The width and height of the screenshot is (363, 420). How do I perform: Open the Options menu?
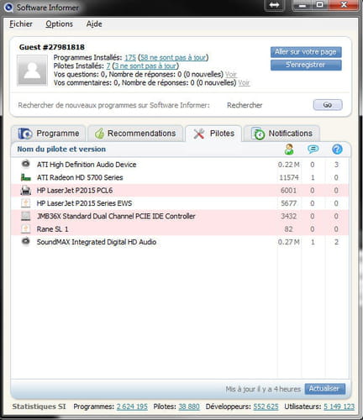[60, 24]
